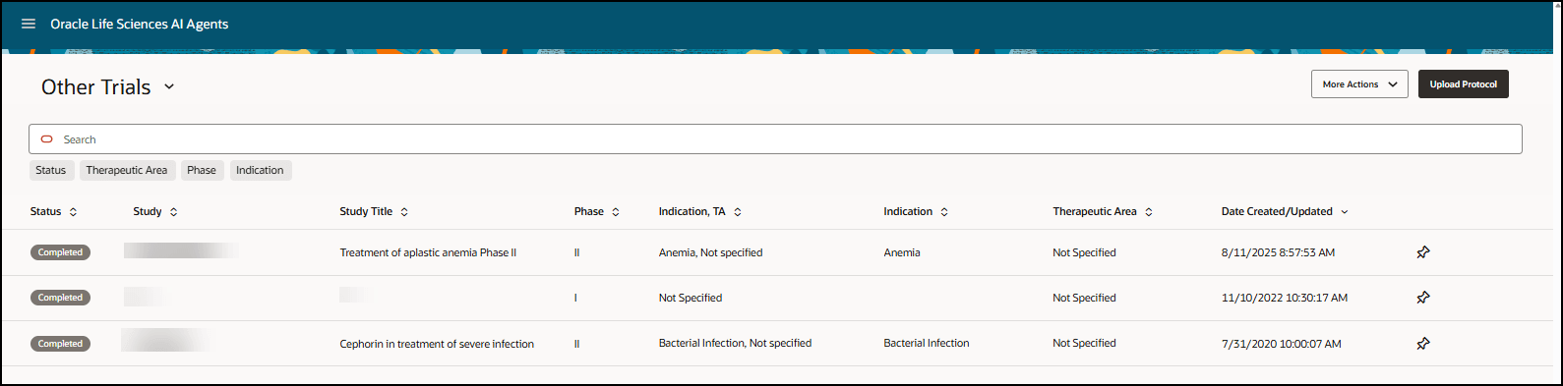Expand the Other Trials view dropdown
Screen dimensions: 1563x386
169,86
